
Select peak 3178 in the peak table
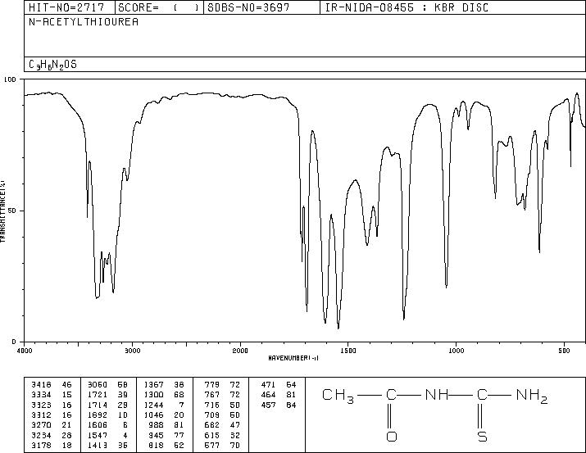tap(41, 446)
